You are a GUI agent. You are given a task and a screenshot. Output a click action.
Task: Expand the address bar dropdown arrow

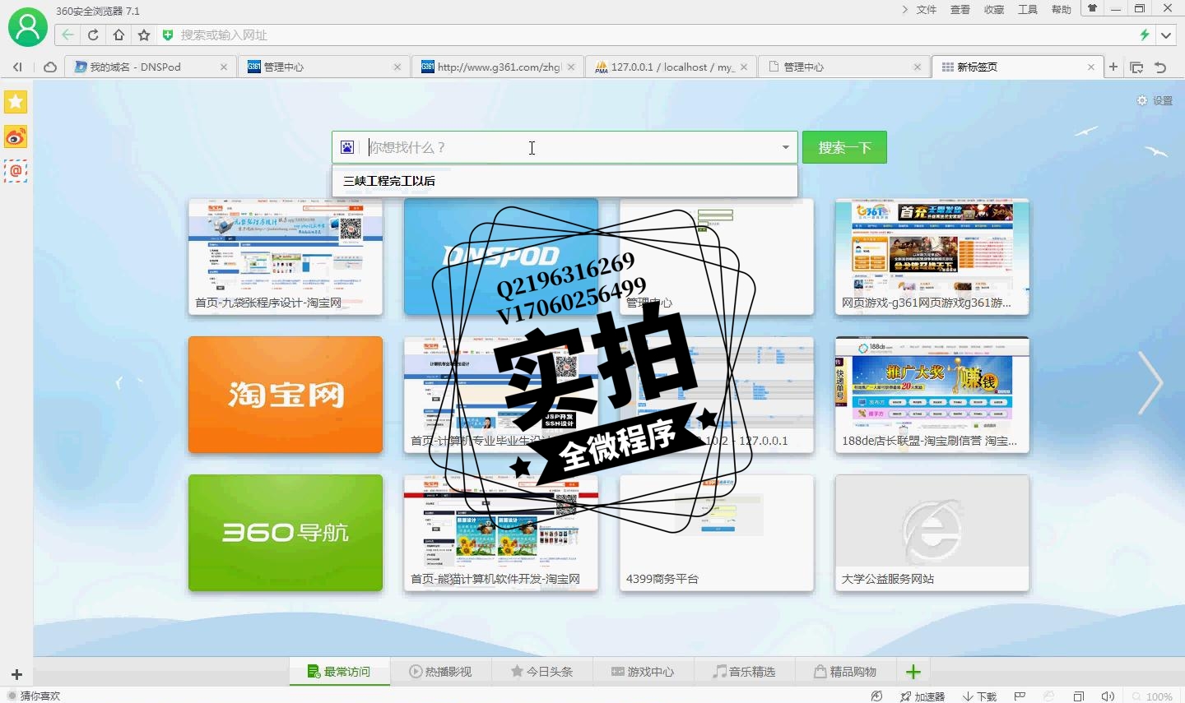[1166, 35]
